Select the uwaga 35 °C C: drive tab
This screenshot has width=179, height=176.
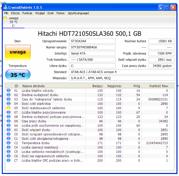pyautogui.click(x=14, y=22)
